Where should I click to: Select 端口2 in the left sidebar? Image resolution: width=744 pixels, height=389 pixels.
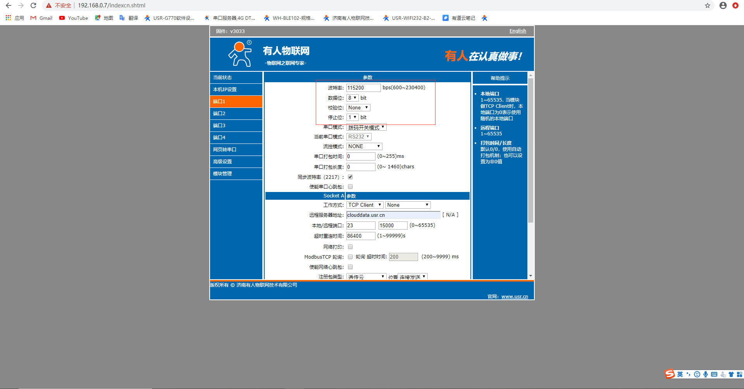tap(236, 113)
